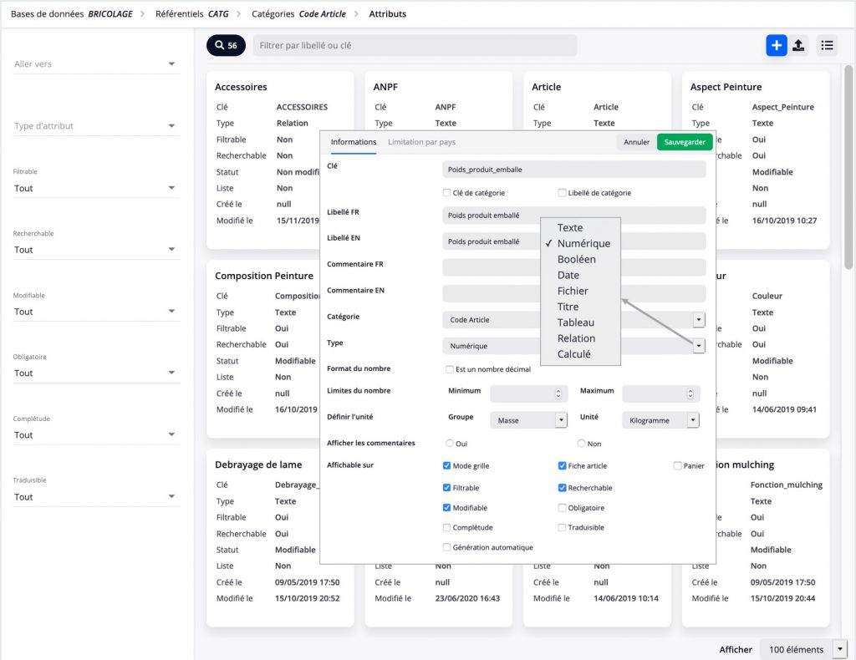Uncheck Fiche article checkbox
This screenshot has height=660, width=856.
pyautogui.click(x=562, y=466)
